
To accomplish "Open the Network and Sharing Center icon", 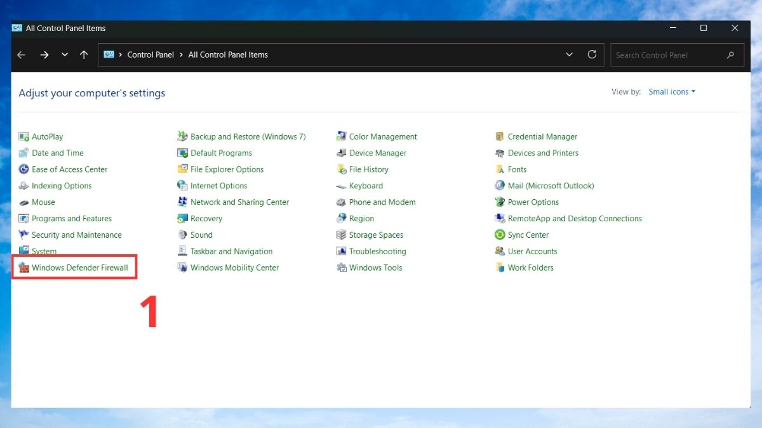I will 183,202.
